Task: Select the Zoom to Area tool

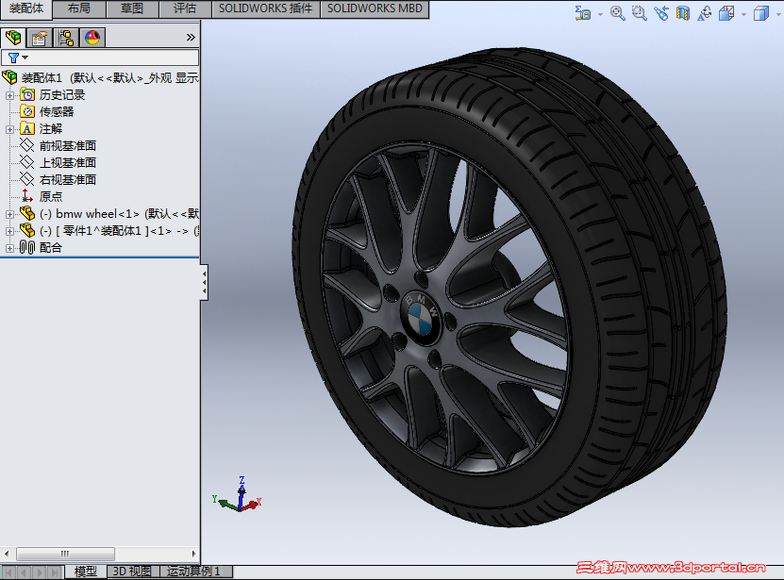Action: pyautogui.click(x=639, y=13)
